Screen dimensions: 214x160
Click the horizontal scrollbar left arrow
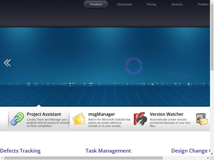[2, 158]
